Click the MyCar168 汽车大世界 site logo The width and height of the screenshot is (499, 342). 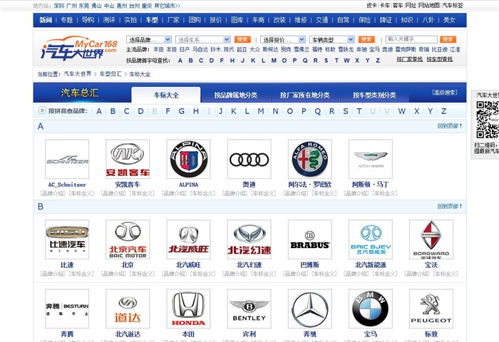pyautogui.click(x=79, y=48)
